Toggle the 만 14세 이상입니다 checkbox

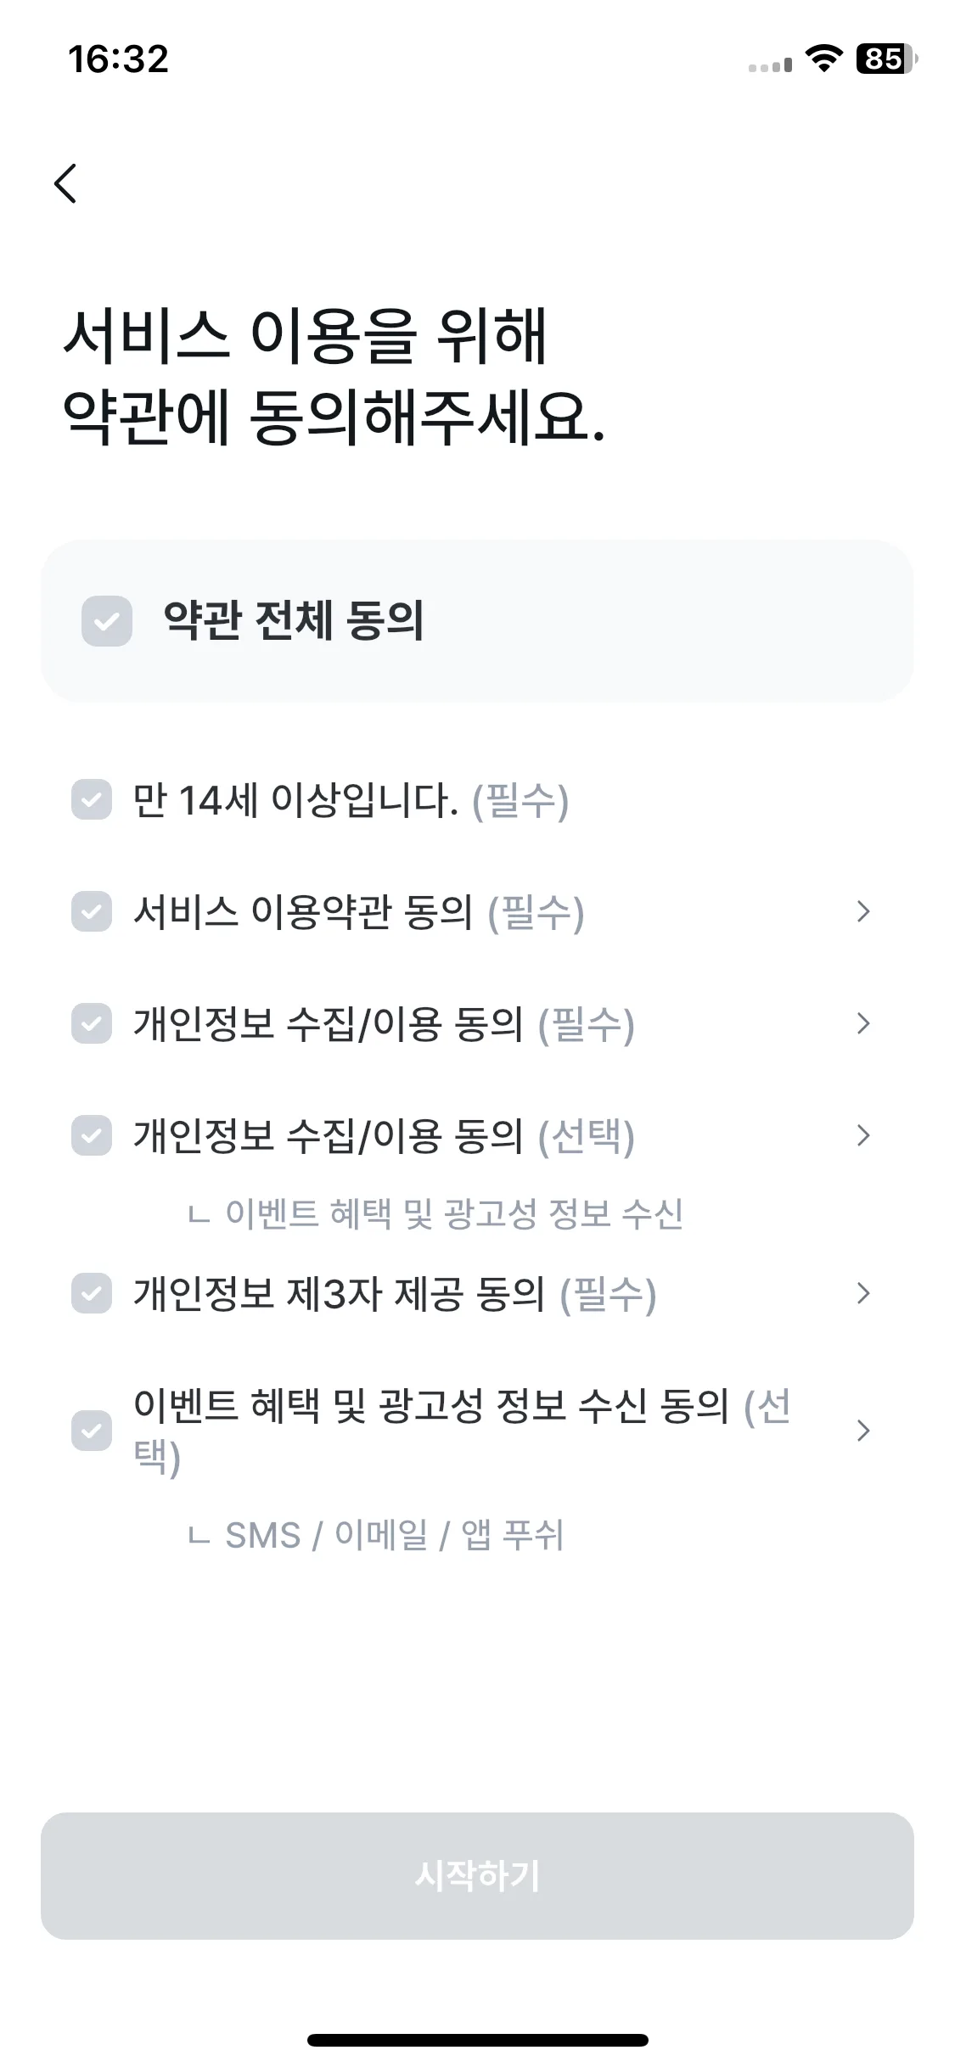pos(92,799)
